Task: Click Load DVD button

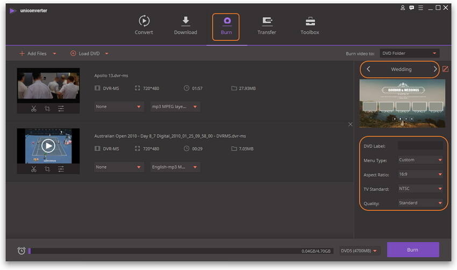Action: (85, 53)
